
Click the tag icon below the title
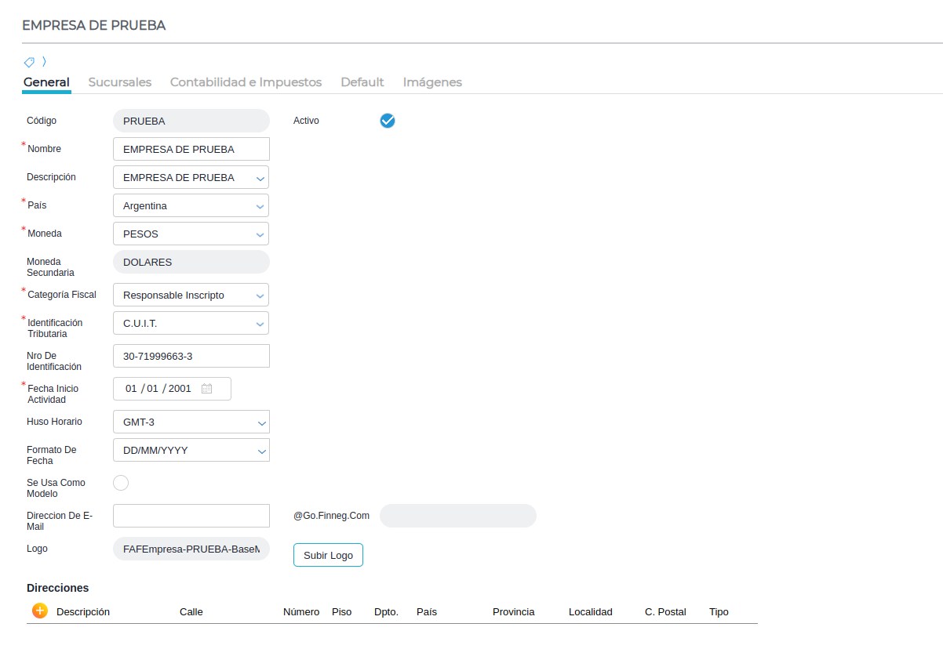pyautogui.click(x=29, y=62)
